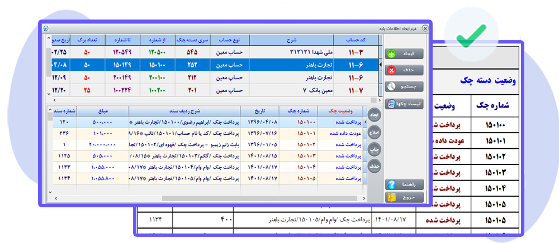Click ۱۵۰۱۰۱ in the background وضعیت دسته چک report
Screen dimensions: 559x243
[495, 140]
